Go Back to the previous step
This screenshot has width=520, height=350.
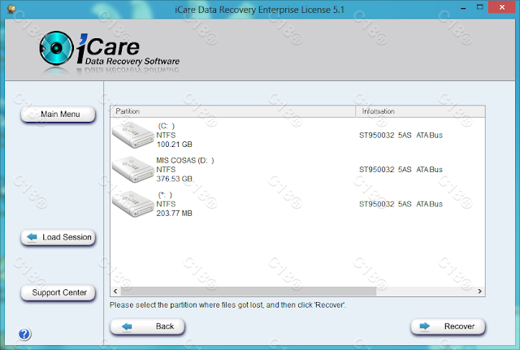(x=147, y=326)
